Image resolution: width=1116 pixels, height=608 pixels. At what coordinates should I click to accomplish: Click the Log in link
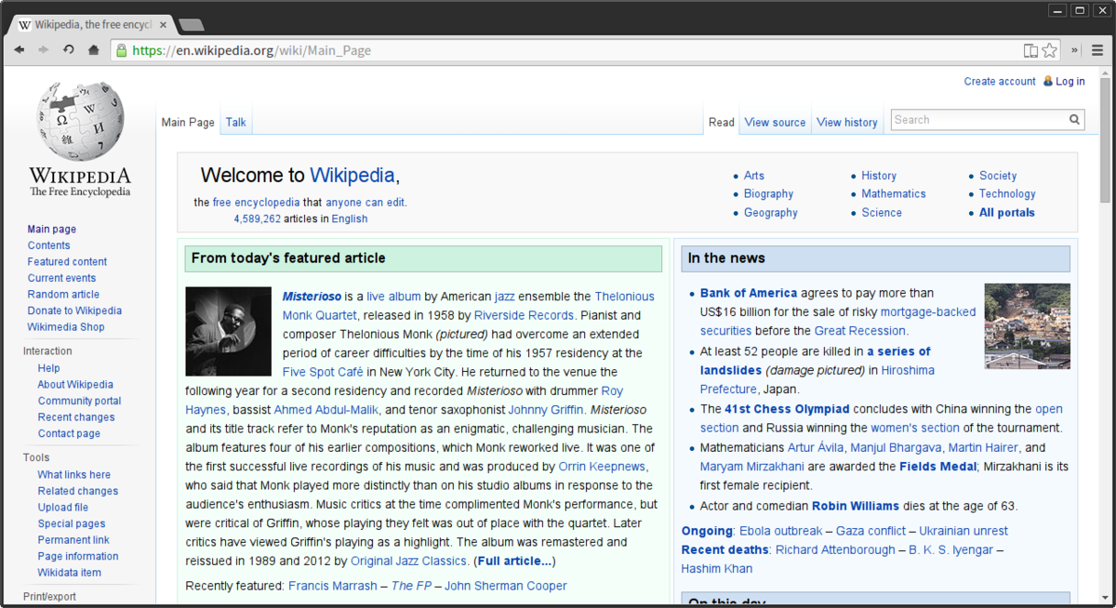1069,81
